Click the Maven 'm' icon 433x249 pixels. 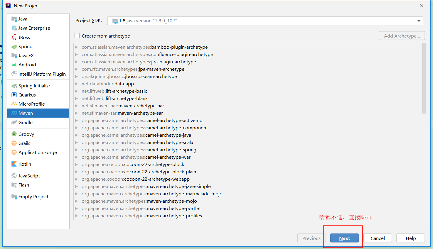click(x=14, y=113)
